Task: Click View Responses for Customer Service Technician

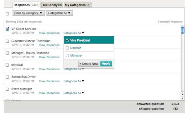Action: coord(49,45)
